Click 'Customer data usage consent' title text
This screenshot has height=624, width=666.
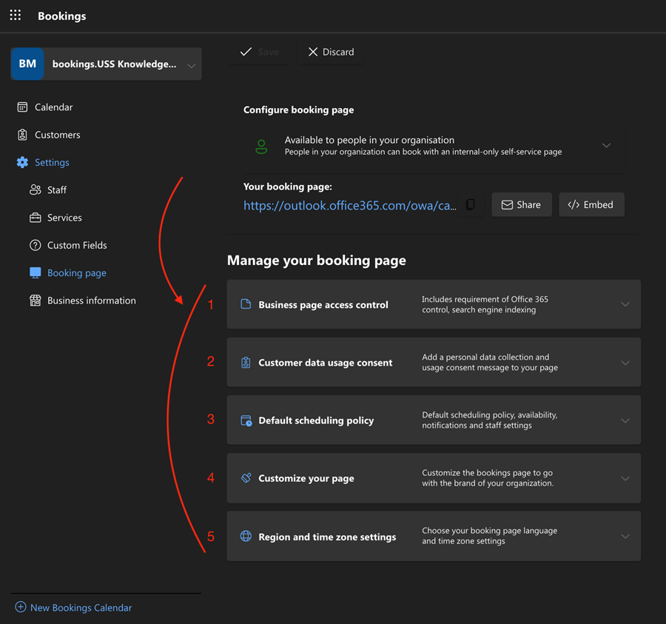click(326, 363)
